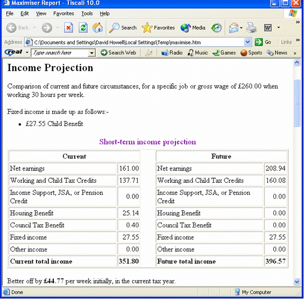Open the Radio link
This screenshot has height=299, width=304.
(x=172, y=53)
